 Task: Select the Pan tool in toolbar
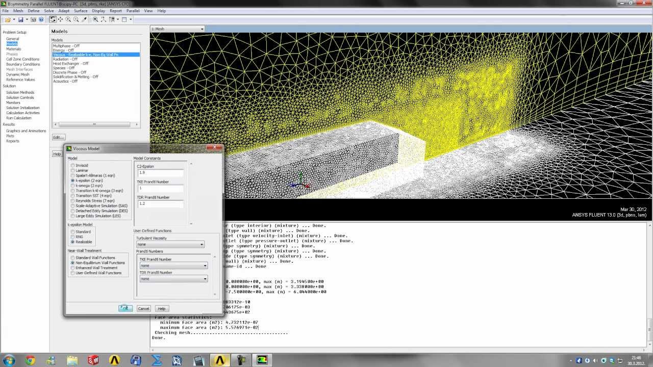(x=60, y=19)
